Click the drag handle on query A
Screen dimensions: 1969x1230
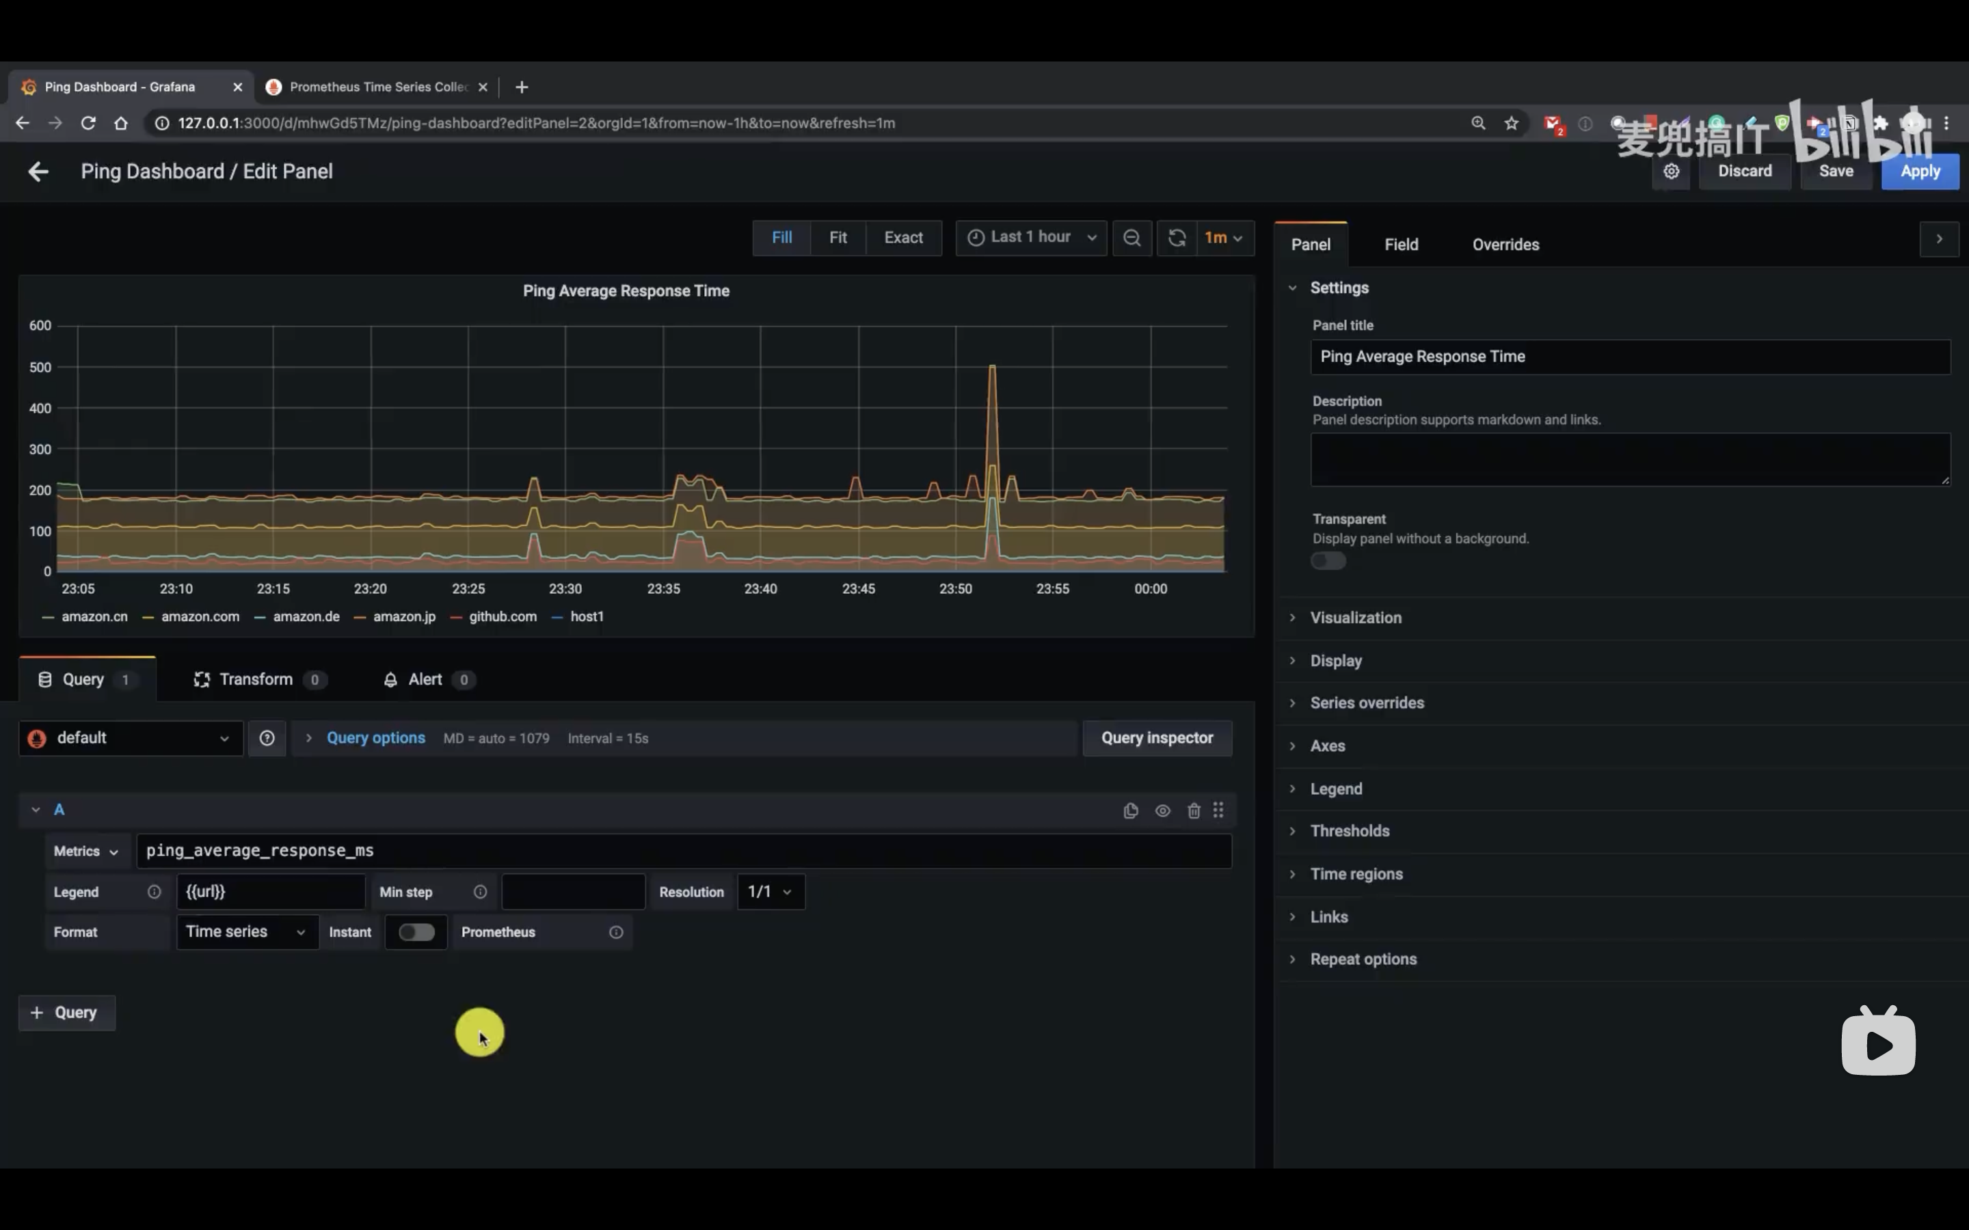pyautogui.click(x=1218, y=810)
